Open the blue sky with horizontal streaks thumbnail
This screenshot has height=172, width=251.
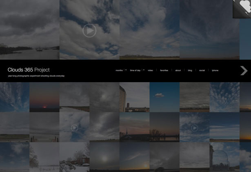(224, 127)
